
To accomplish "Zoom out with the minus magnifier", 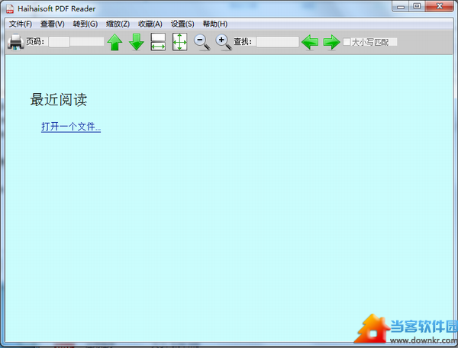I will (202, 42).
